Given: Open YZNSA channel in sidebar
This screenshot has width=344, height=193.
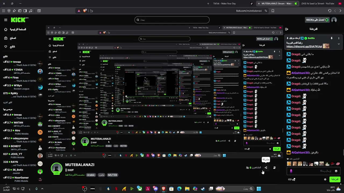Looking at the screenshot, I should [x=23, y=71].
